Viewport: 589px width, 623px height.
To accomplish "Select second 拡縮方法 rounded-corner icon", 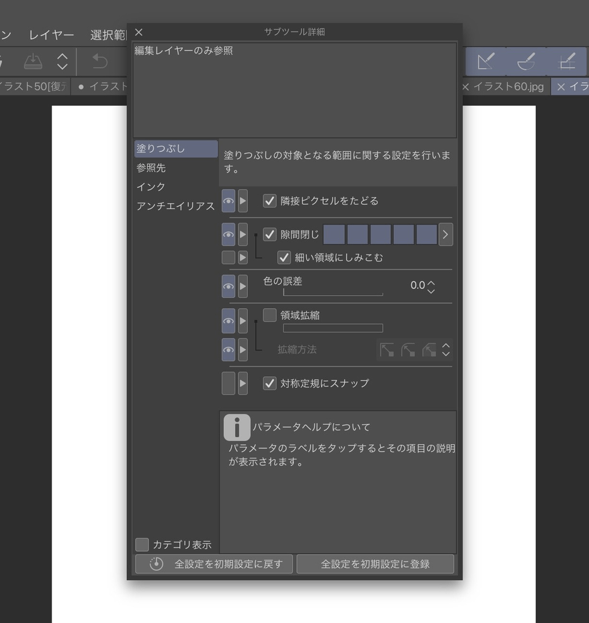I will (408, 350).
